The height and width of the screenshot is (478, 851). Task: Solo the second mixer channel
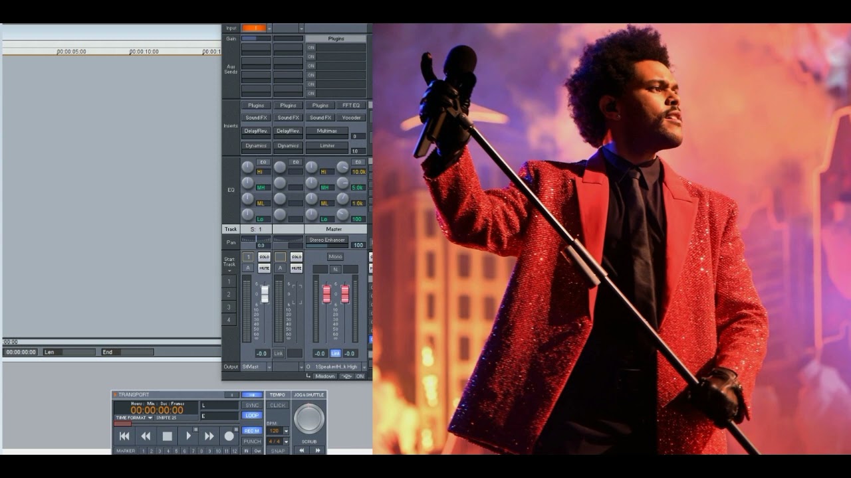tap(297, 257)
